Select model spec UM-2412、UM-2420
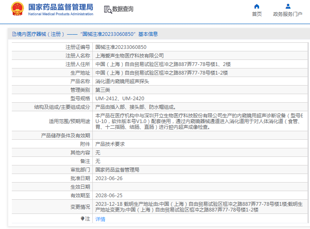 [x=120, y=99]
